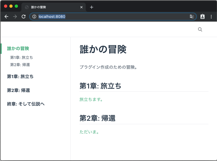Open the Chrome profile icon
The width and height of the screenshot is (217, 161).
(203, 17)
